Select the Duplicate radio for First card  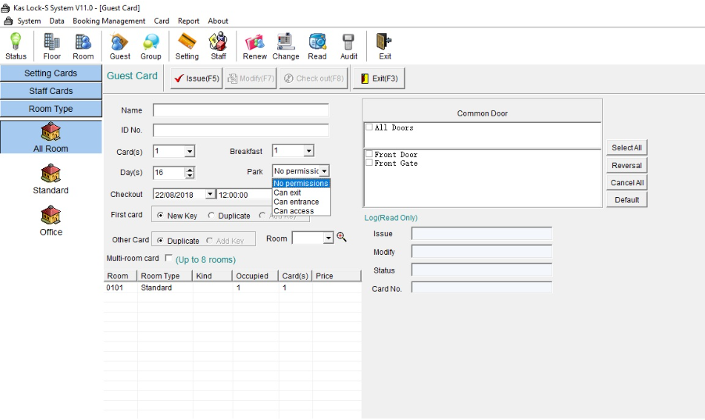pyautogui.click(x=212, y=216)
